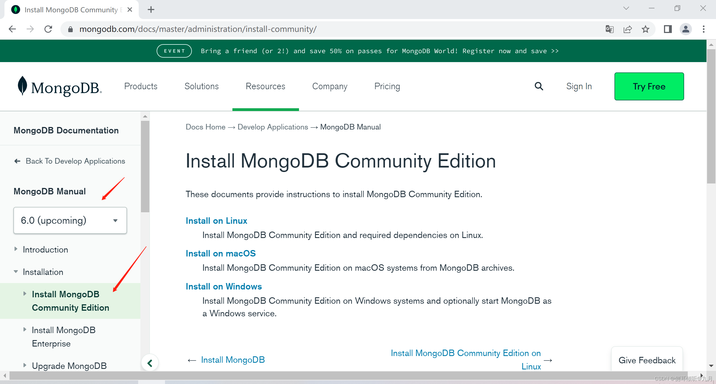Go to next page Community Edition on Linux
Image resolution: width=716 pixels, height=384 pixels.
click(x=466, y=360)
